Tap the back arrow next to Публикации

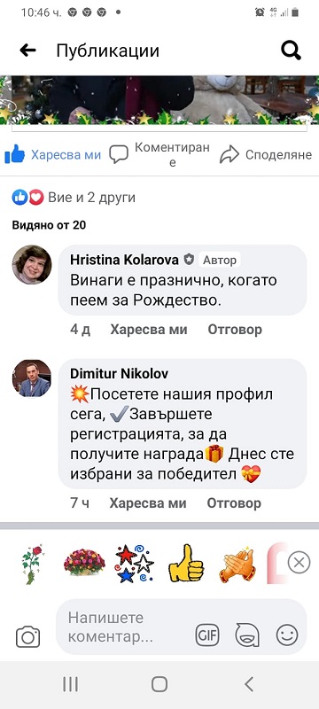[x=27, y=51]
